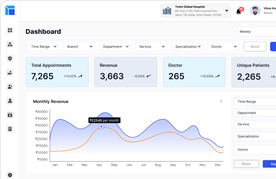Open settings gear at sidebar bottom
The width and height of the screenshot is (276, 179).
click(x=10, y=175)
